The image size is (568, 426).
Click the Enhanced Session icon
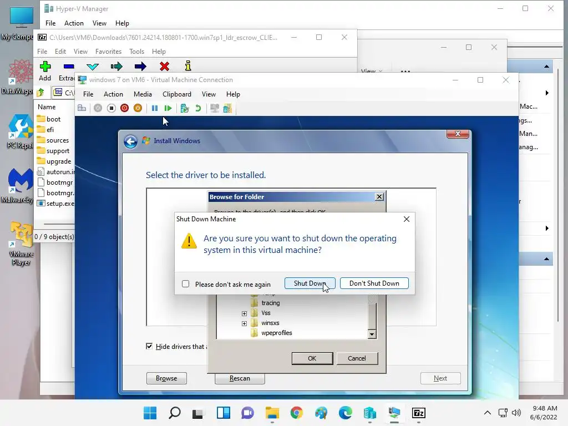[215, 108]
